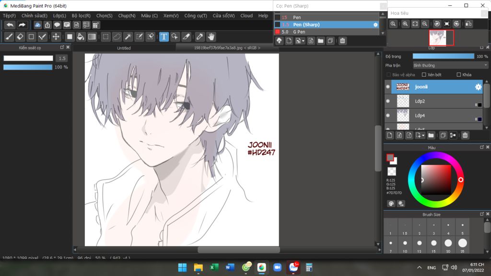Switch to the Untitled document tab
The image size is (491, 276).
pos(124,48)
